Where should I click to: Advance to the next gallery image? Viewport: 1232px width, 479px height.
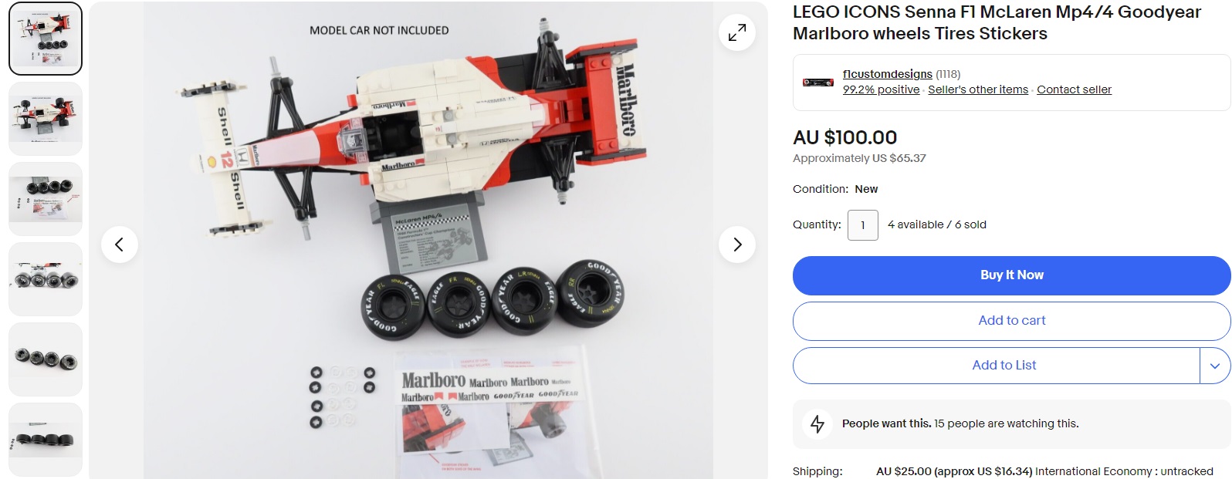pyautogui.click(x=737, y=245)
